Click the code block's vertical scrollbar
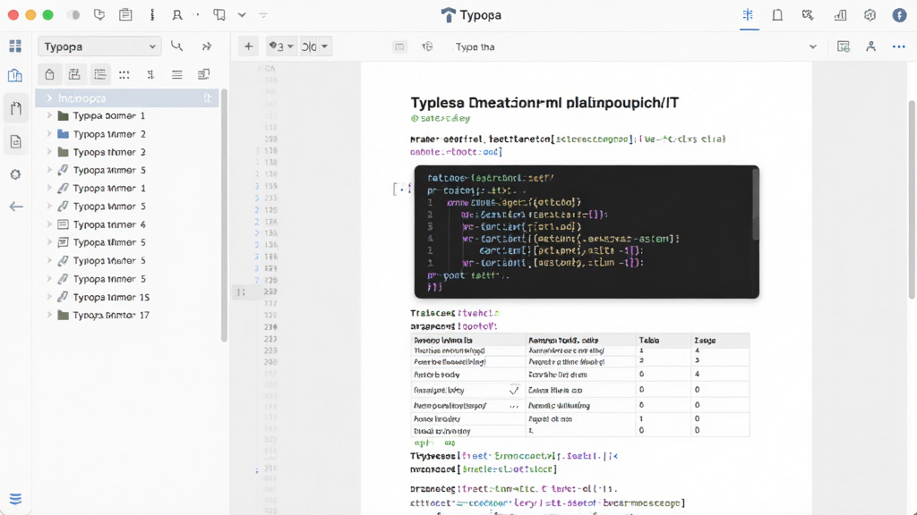Image resolution: width=917 pixels, height=515 pixels. coord(756,205)
